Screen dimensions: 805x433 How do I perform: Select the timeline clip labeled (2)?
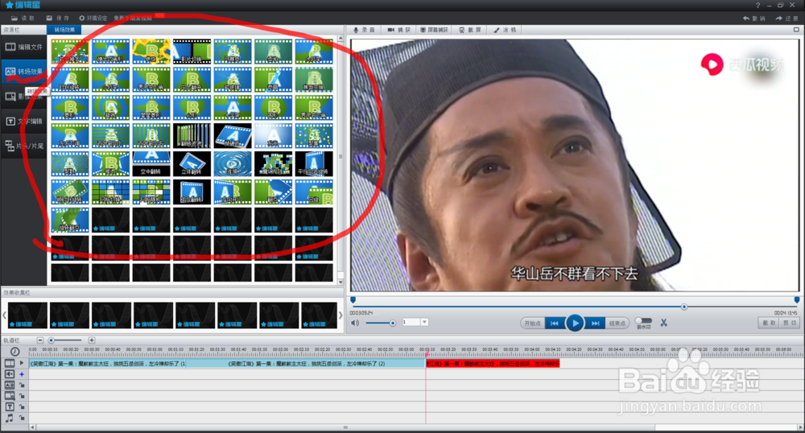tap(305, 363)
